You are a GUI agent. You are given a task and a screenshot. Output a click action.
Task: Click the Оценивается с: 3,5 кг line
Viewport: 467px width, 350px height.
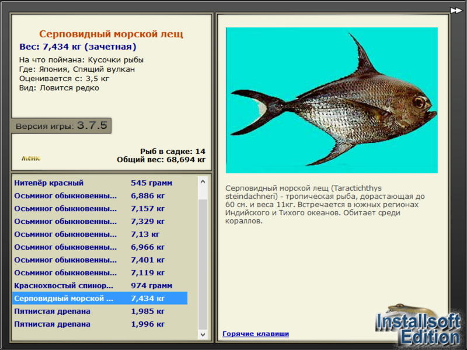click(x=64, y=79)
